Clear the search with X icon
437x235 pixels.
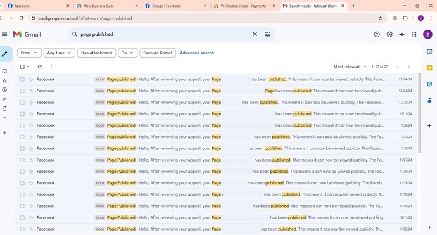coord(255,34)
